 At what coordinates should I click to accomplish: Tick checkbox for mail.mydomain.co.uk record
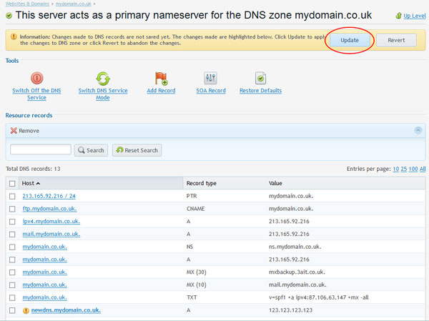12,234
